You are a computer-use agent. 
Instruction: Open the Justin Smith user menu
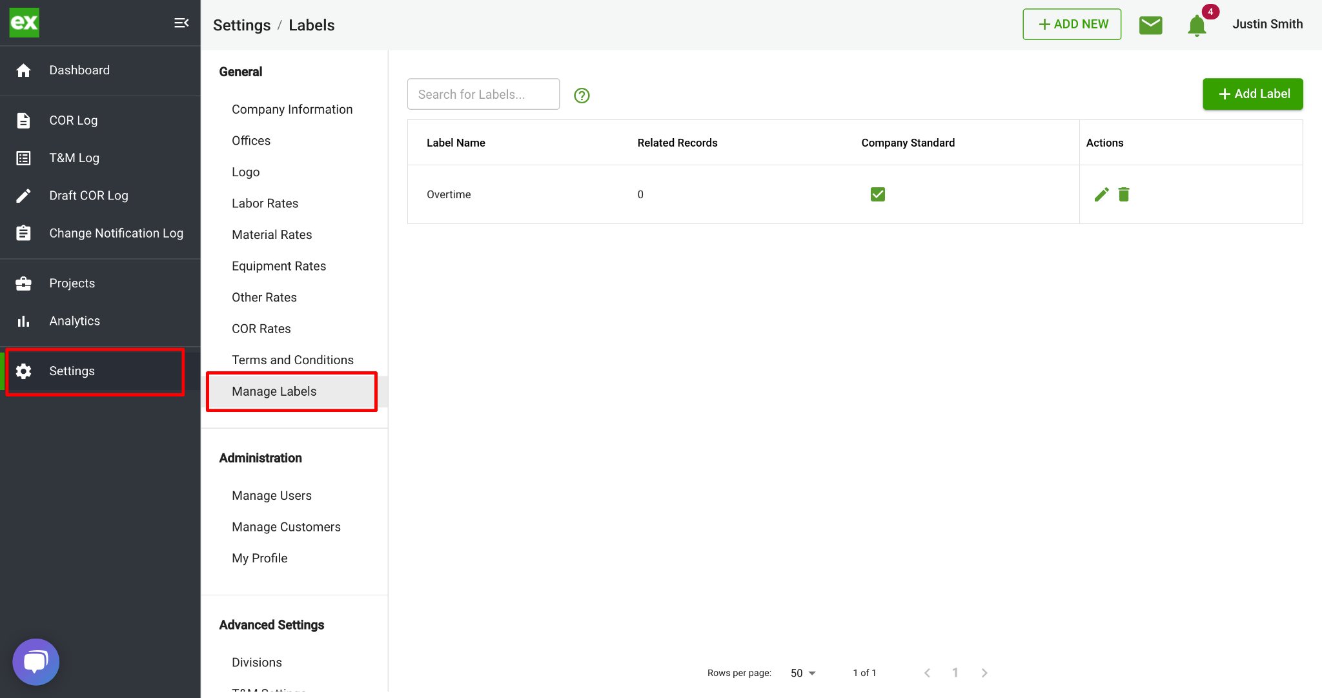[1267, 25]
